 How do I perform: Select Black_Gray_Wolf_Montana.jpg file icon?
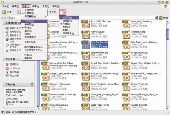pyautogui.click(x=86, y=76)
